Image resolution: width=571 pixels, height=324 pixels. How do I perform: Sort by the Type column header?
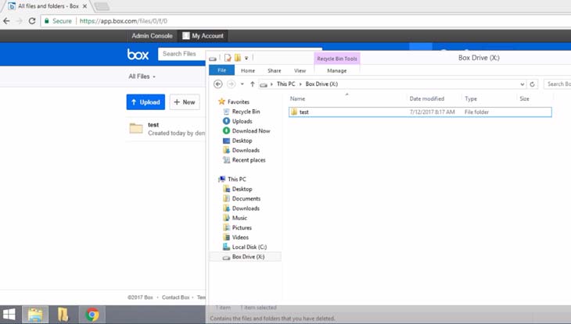click(x=471, y=98)
